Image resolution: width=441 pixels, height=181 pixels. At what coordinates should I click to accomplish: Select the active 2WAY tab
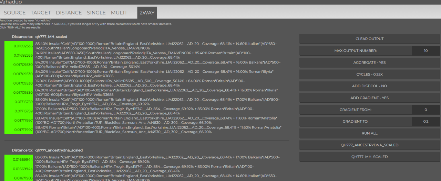click(147, 13)
